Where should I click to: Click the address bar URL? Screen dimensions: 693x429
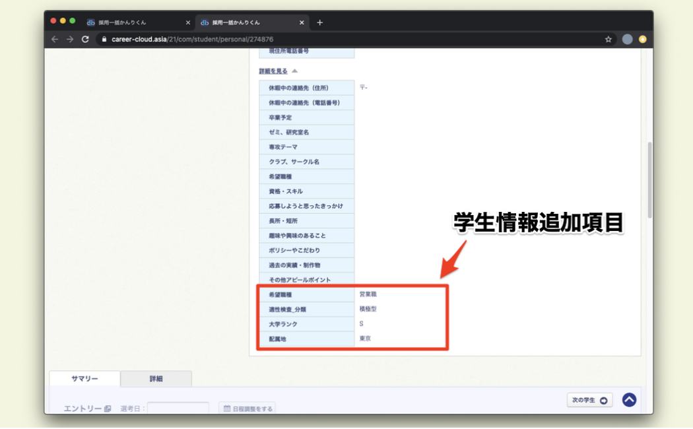point(192,40)
